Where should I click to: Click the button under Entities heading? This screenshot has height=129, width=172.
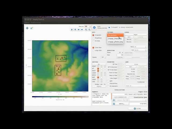99,64
